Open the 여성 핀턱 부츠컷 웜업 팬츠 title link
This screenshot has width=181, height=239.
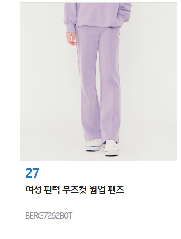pyautogui.click(x=75, y=190)
